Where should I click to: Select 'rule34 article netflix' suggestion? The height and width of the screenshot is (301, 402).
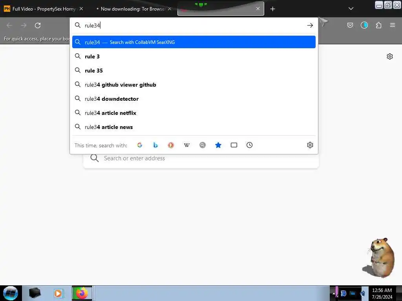194,112
